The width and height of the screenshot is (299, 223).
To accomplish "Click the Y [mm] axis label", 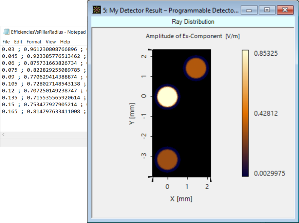I will click(x=132, y=114).
